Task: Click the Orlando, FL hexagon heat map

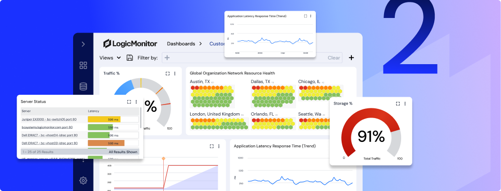Action: [273, 124]
